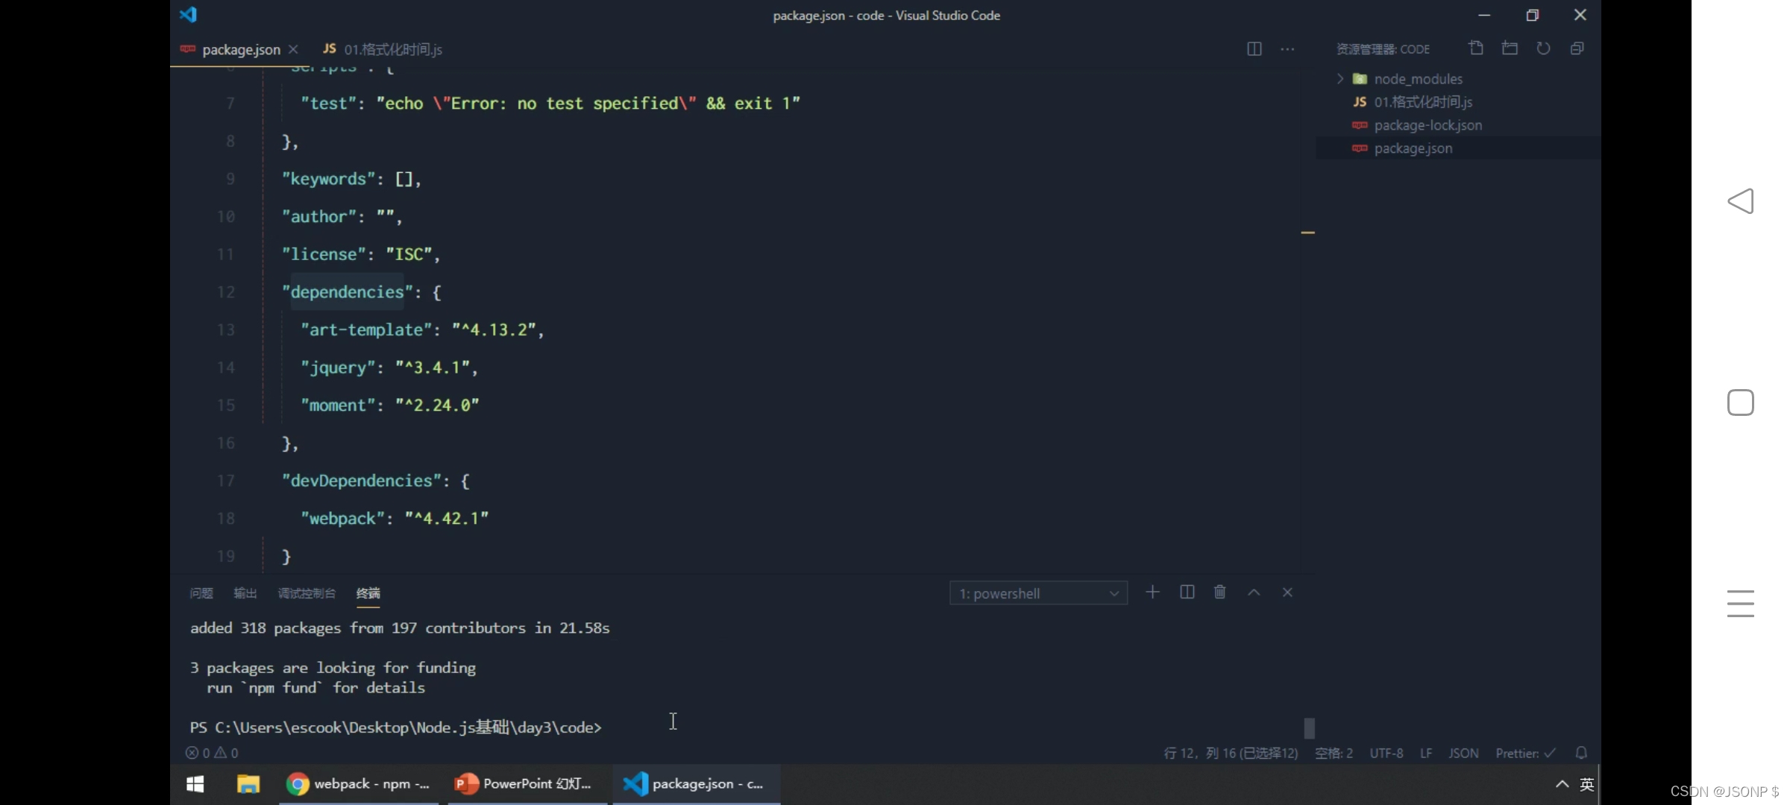
Task: Switch to VS Code taskbar item
Action: pos(696,784)
